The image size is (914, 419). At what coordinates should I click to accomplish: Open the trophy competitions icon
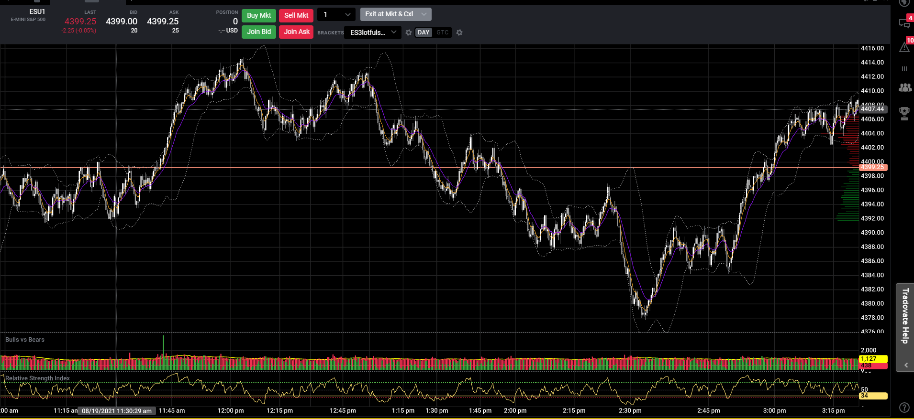click(x=904, y=114)
